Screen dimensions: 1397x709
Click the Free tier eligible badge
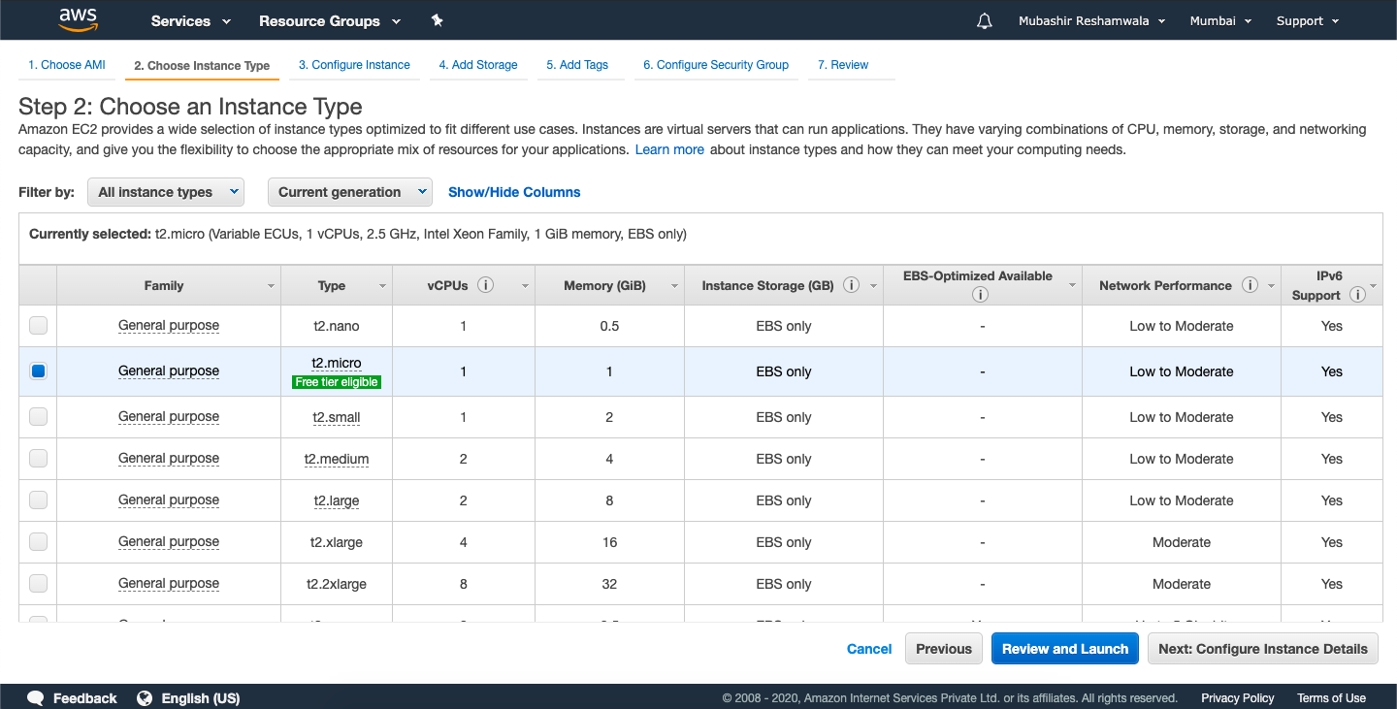tap(337, 382)
